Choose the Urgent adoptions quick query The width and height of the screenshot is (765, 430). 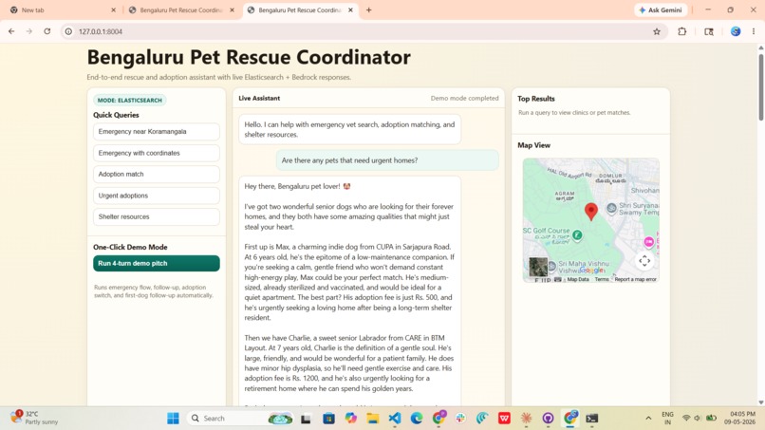156,196
